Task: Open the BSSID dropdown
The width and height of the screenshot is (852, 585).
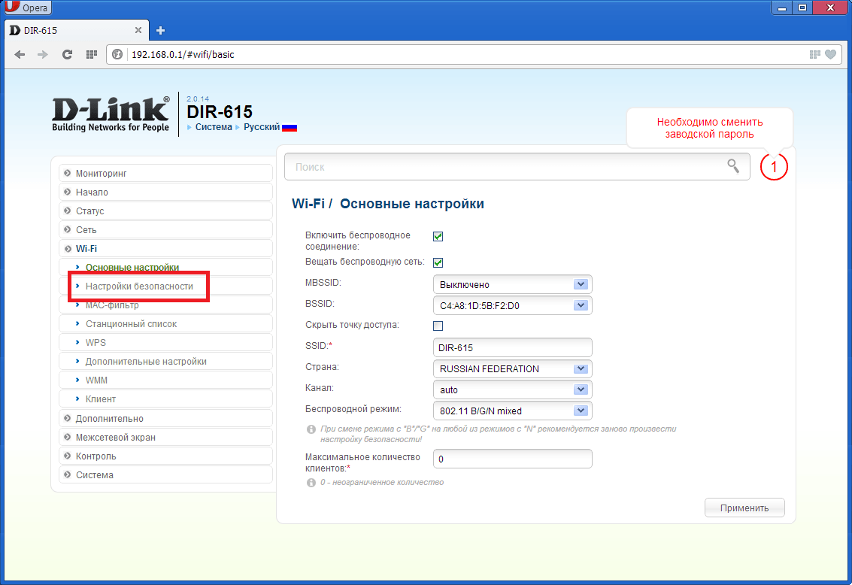Action: (x=512, y=306)
